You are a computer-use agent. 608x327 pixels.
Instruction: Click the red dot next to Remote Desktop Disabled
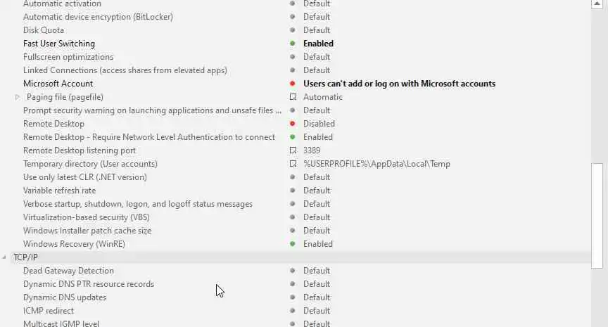click(x=293, y=124)
